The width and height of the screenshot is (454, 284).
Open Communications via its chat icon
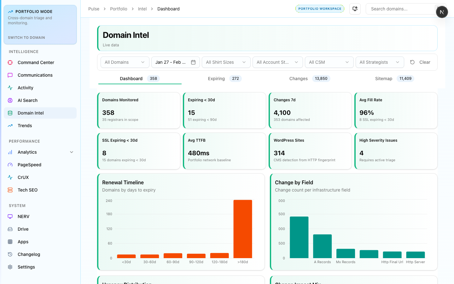pyautogui.click(x=10, y=75)
